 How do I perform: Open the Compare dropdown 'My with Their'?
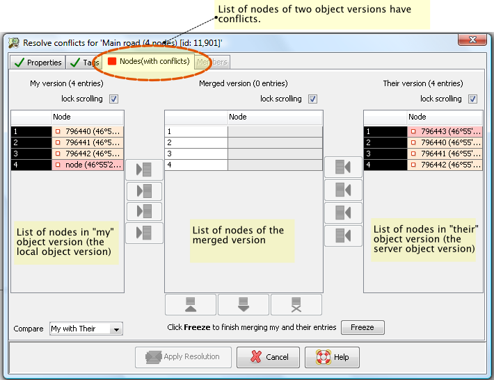point(86,329)
